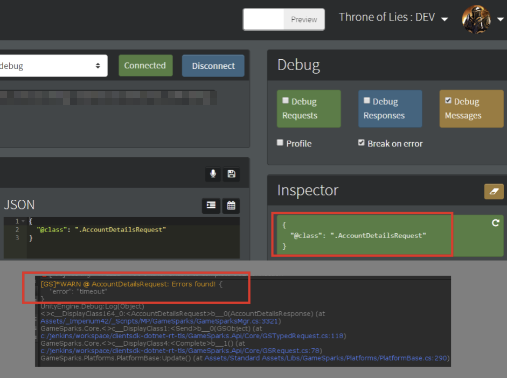Collapse JSON line 1 fold arrow

tap(23, 221)
